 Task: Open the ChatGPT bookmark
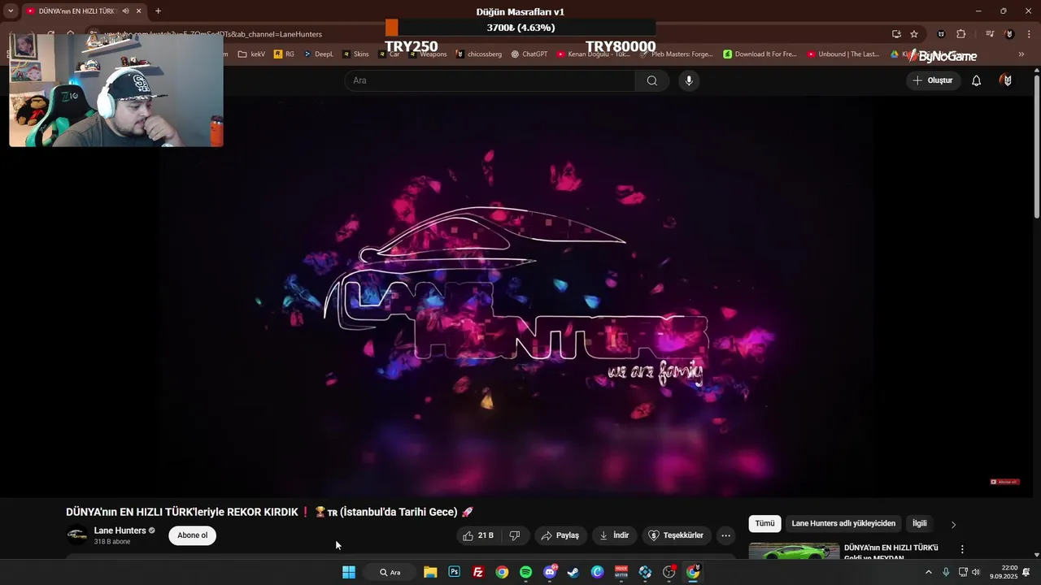click(x=529, y=54)
